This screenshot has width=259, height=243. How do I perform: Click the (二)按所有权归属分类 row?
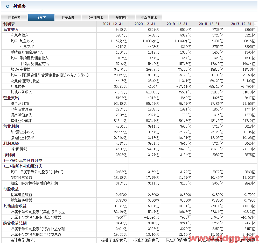(23, 166)
